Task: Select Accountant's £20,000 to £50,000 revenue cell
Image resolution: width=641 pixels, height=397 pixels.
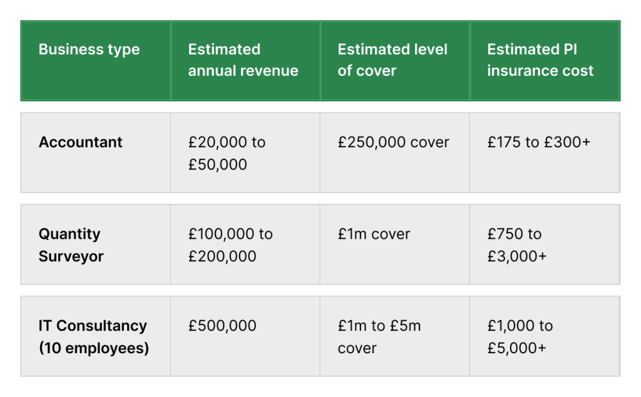Action: (227, 153)
